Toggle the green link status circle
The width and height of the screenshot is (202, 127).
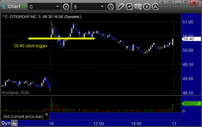click(24, 7)
